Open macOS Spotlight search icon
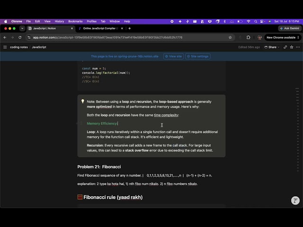Screen dimensions: 303x227 [256, 21]
